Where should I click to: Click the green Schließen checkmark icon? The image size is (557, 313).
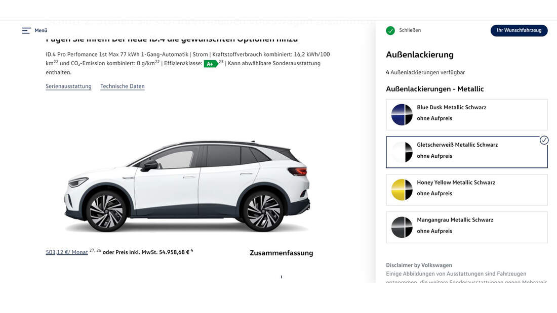click(390, 30)
